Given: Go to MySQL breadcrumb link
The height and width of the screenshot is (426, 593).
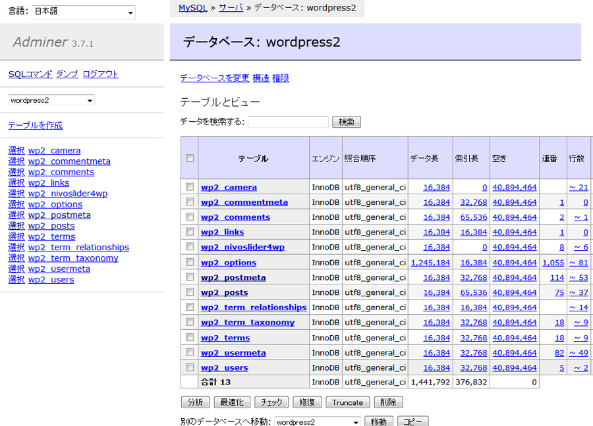Looking at the screenshot, I should pyautogui.click(x=192, y=8).
